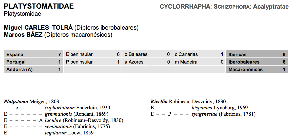Click species entry lugubre (Robineau–Desvoidy, 1830)
The image size is (292, 140).
tap(84, 120)
